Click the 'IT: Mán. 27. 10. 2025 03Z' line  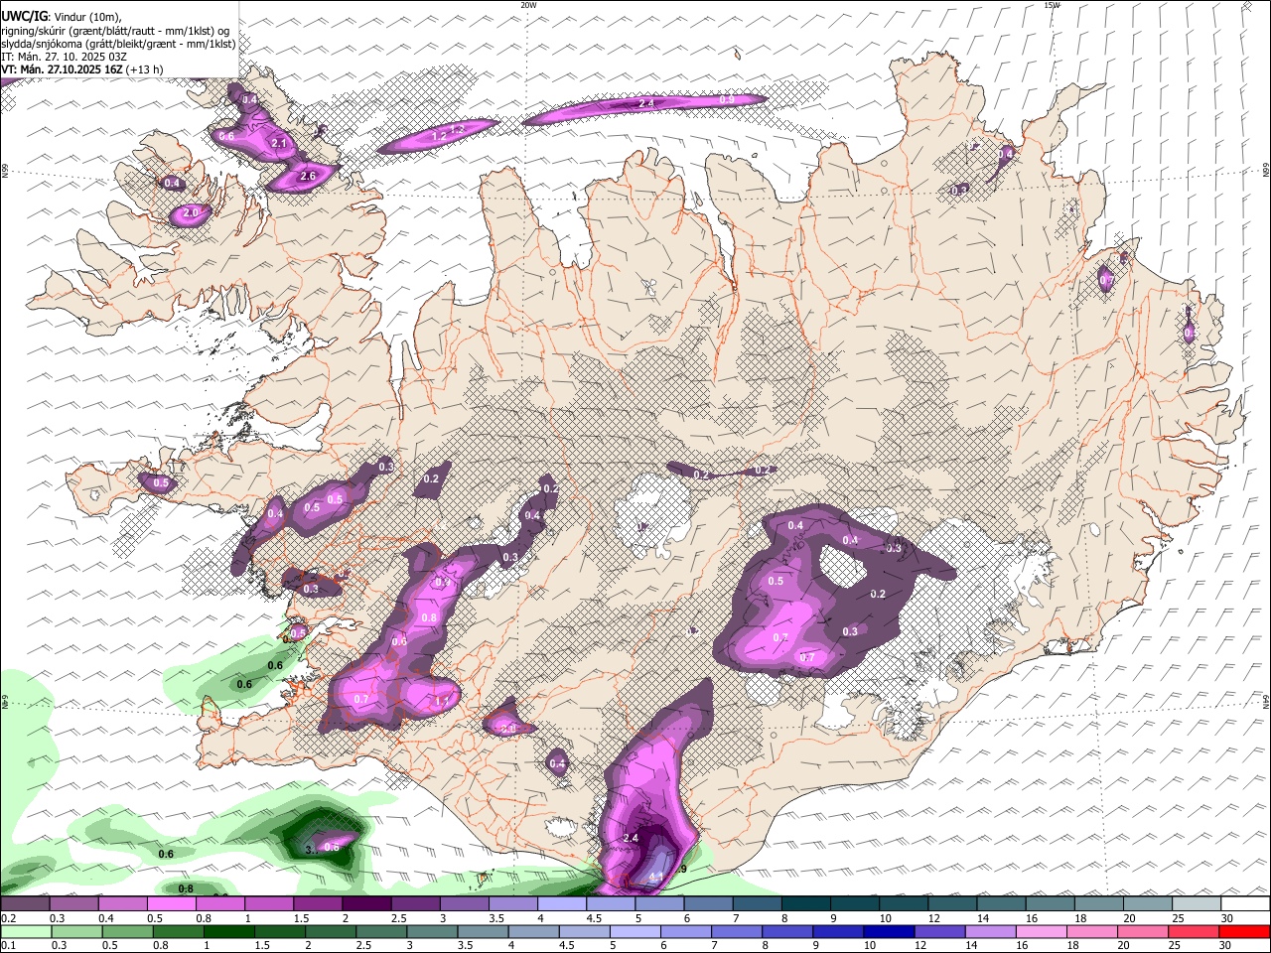(x=64, y=57)
